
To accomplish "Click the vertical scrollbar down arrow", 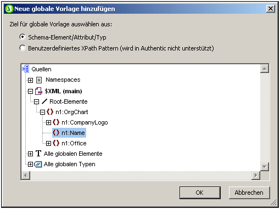I will coord(265,167).
